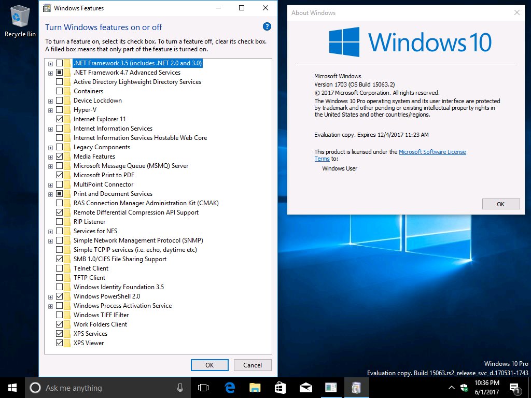The width and height of the screenshot is (531, 398).
Task: Expand Media Features node
Action: [50, 157]
